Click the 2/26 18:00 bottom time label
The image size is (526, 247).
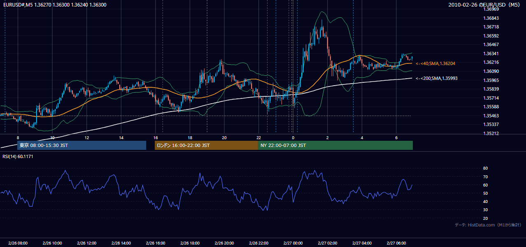click(190, 243)
